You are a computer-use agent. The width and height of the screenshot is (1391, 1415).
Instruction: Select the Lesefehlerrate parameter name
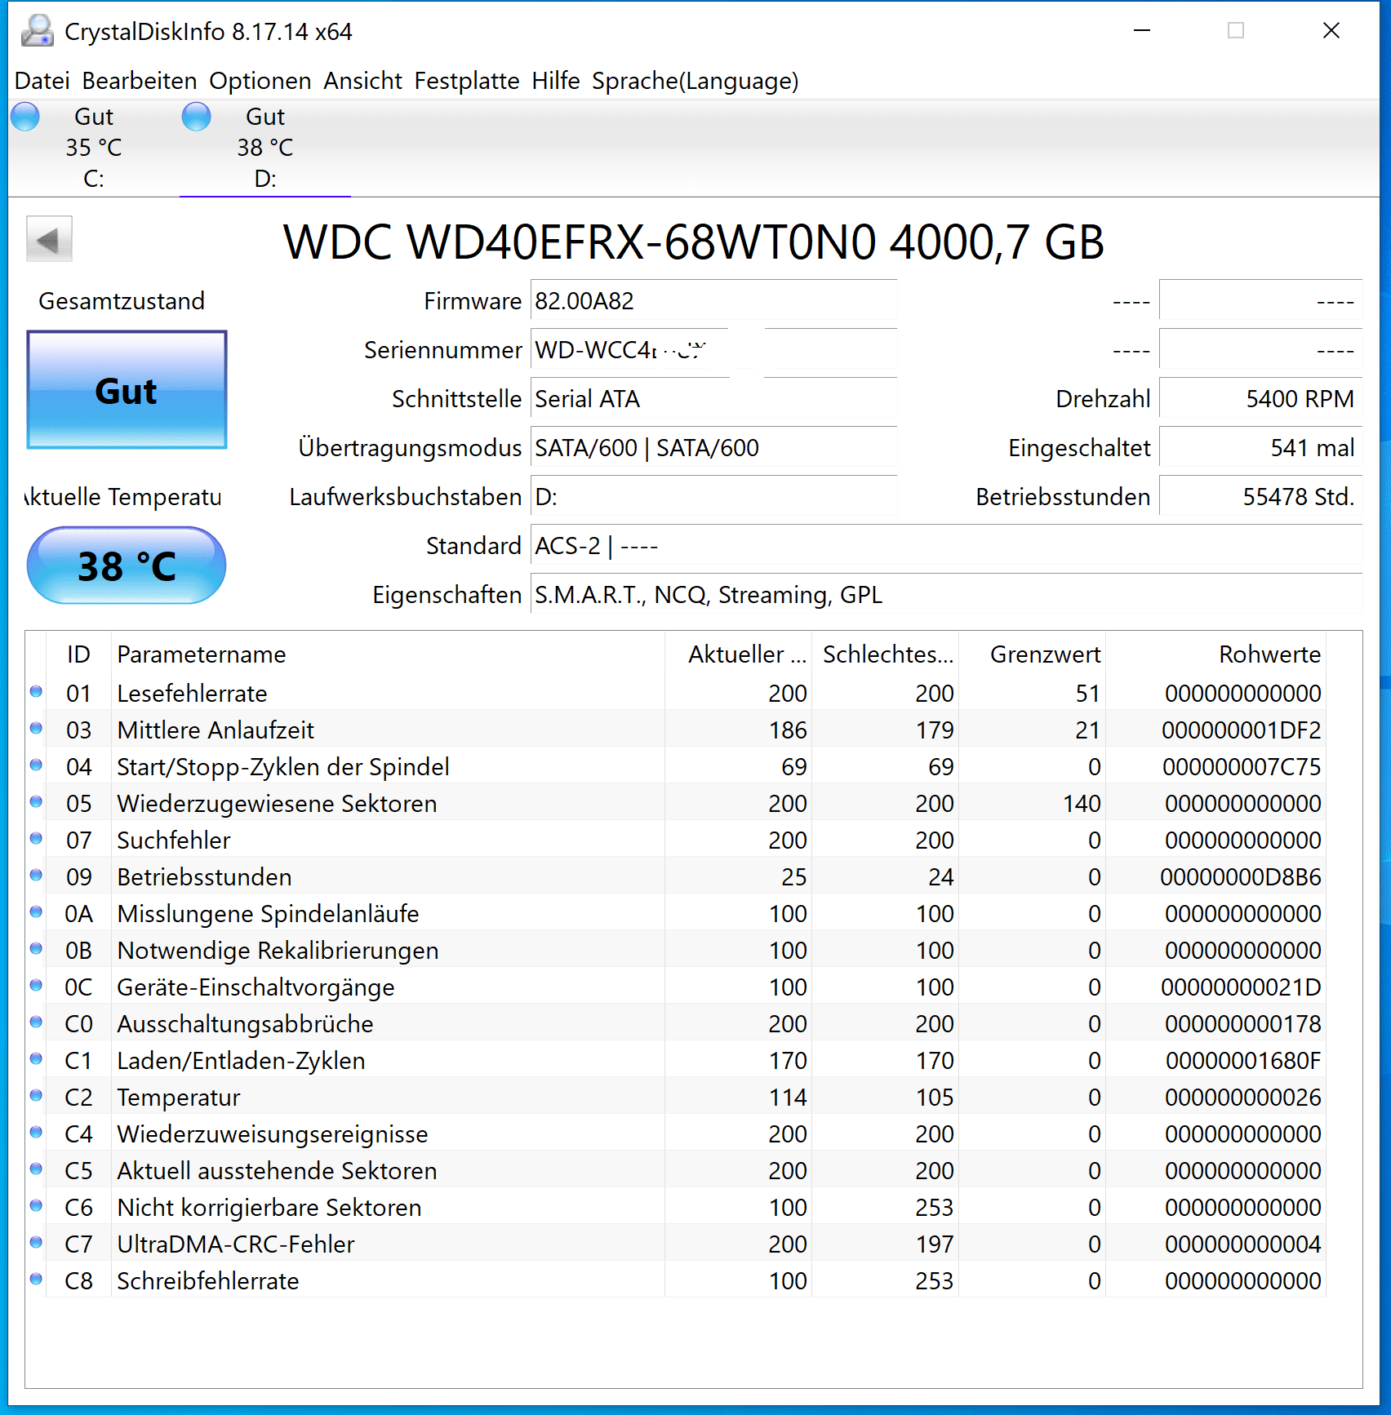pyautogui.click(x=193, y=694)
